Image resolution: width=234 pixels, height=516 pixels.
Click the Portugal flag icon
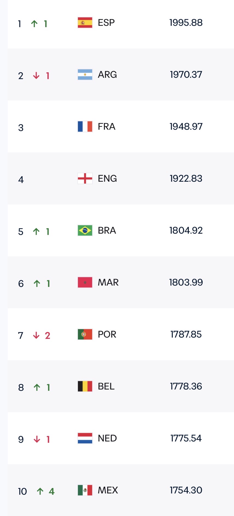coord(85,334)
